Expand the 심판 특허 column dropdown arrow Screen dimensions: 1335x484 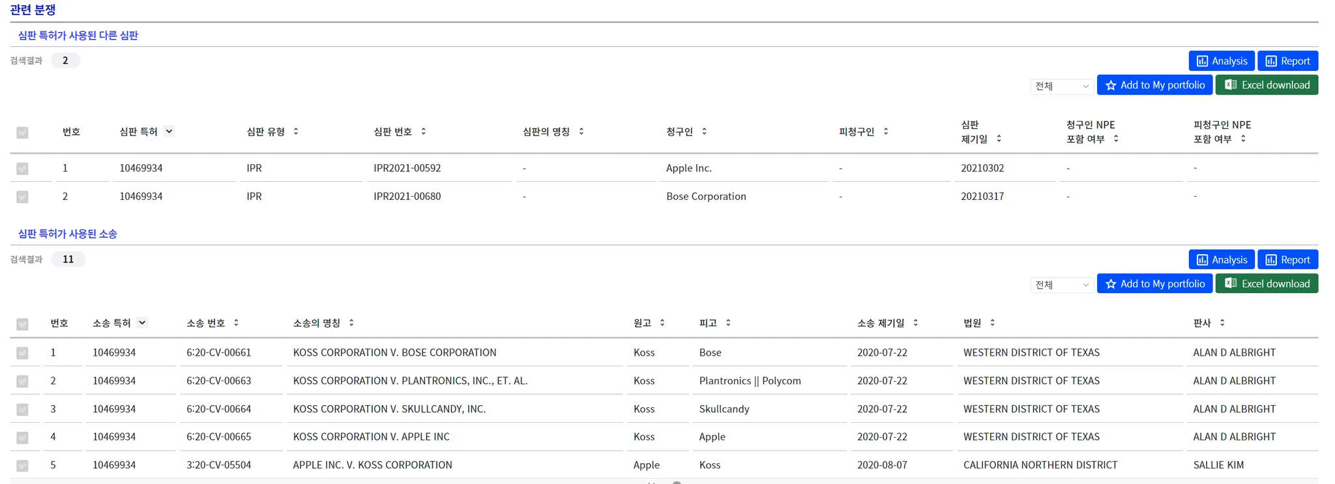click(x=169, y=132)
